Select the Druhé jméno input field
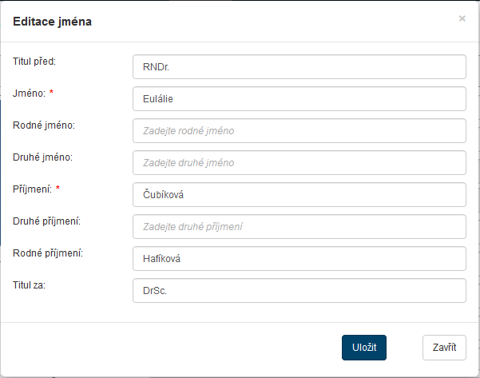The image size is (480, 378). point(299,163)
